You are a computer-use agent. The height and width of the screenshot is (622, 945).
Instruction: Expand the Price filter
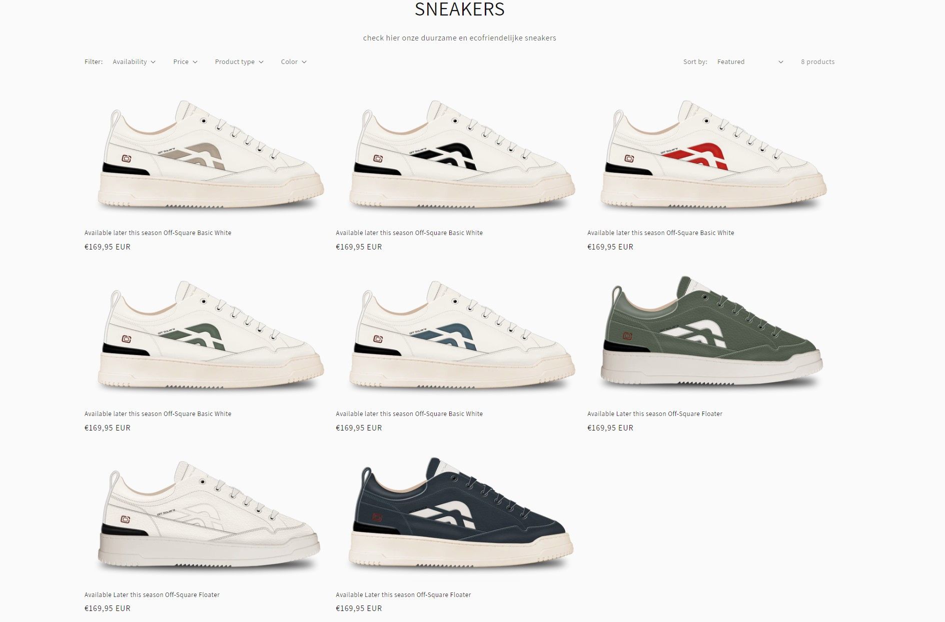(185, 62)
